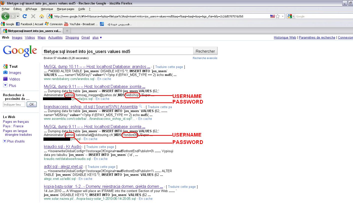Open the search engine selection dropdown
The height and width of the screenshot is (203, 353).
pyautogui.click(x=294, y=16)
